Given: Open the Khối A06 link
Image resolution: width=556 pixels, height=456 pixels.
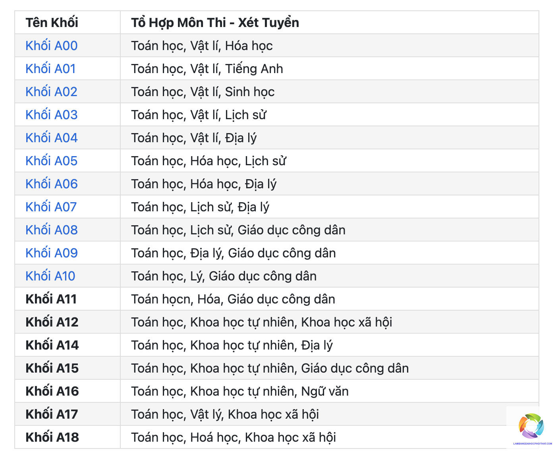Looking at the screenshot, I should tap(52, 184).
